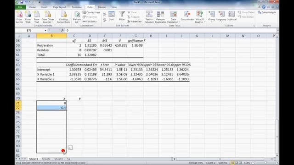The height and width of the screenshot is (165, 294).
Task: Select column B header
Action: click(51, 36)
